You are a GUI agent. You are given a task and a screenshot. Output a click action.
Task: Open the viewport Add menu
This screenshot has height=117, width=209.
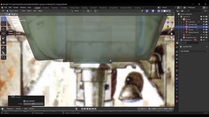point(35,11)
